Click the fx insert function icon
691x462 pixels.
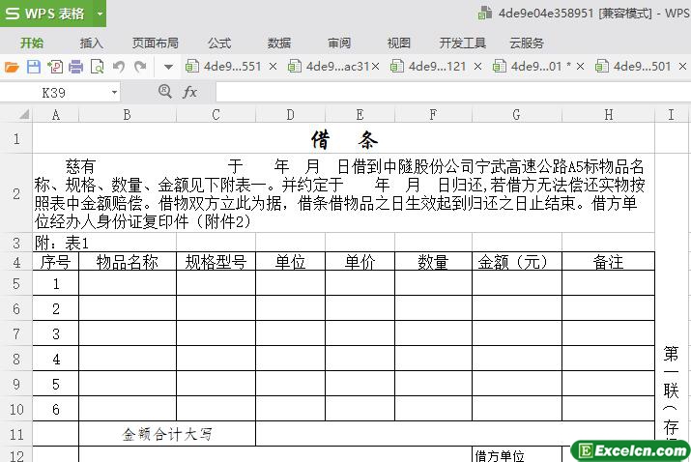pyautogui.click(x=189, y=92)
